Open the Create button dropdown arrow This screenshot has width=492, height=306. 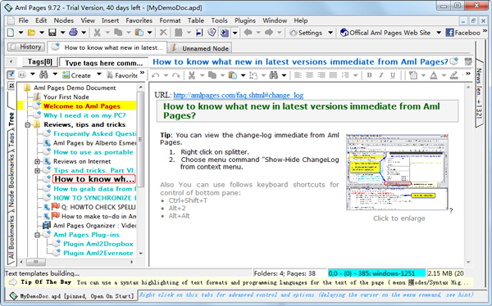(x=99, y=74)
